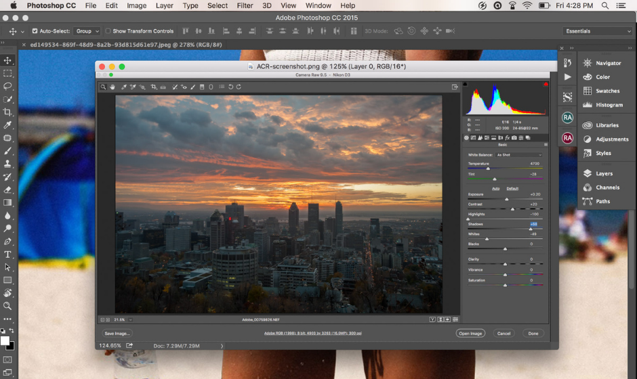Select the Quick Selection tool
The height and width of the screenshot is (379, 637).
click(7, 99)
